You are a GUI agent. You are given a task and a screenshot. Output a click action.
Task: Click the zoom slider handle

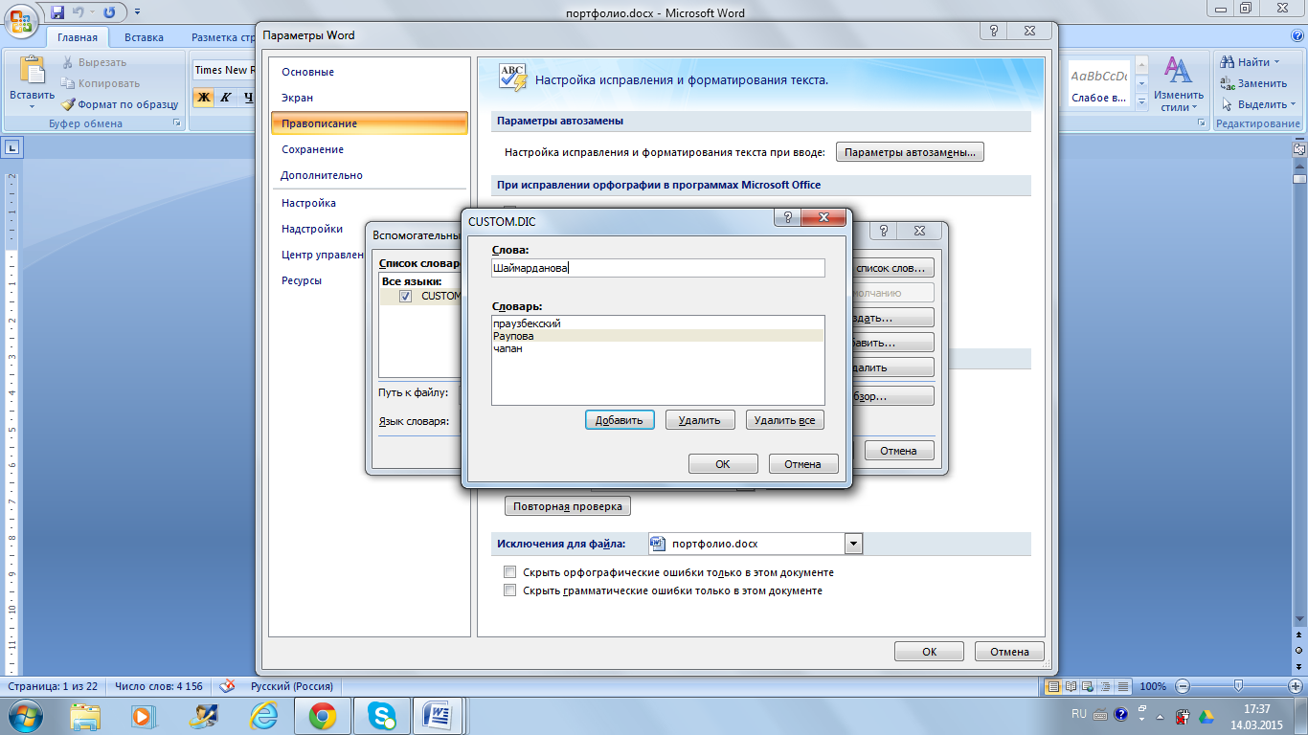[1239, 686]
